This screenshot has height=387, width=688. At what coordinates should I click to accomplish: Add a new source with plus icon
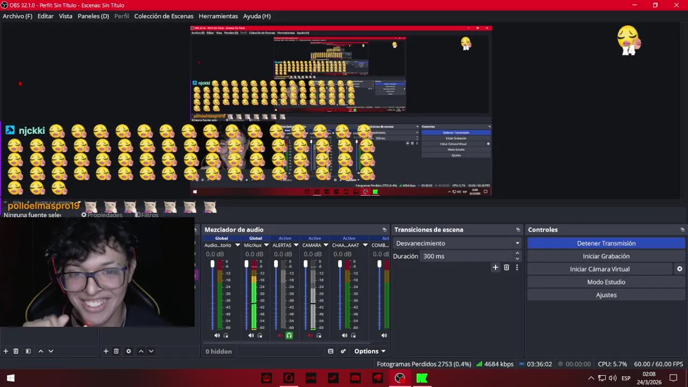tap(106, 351)
